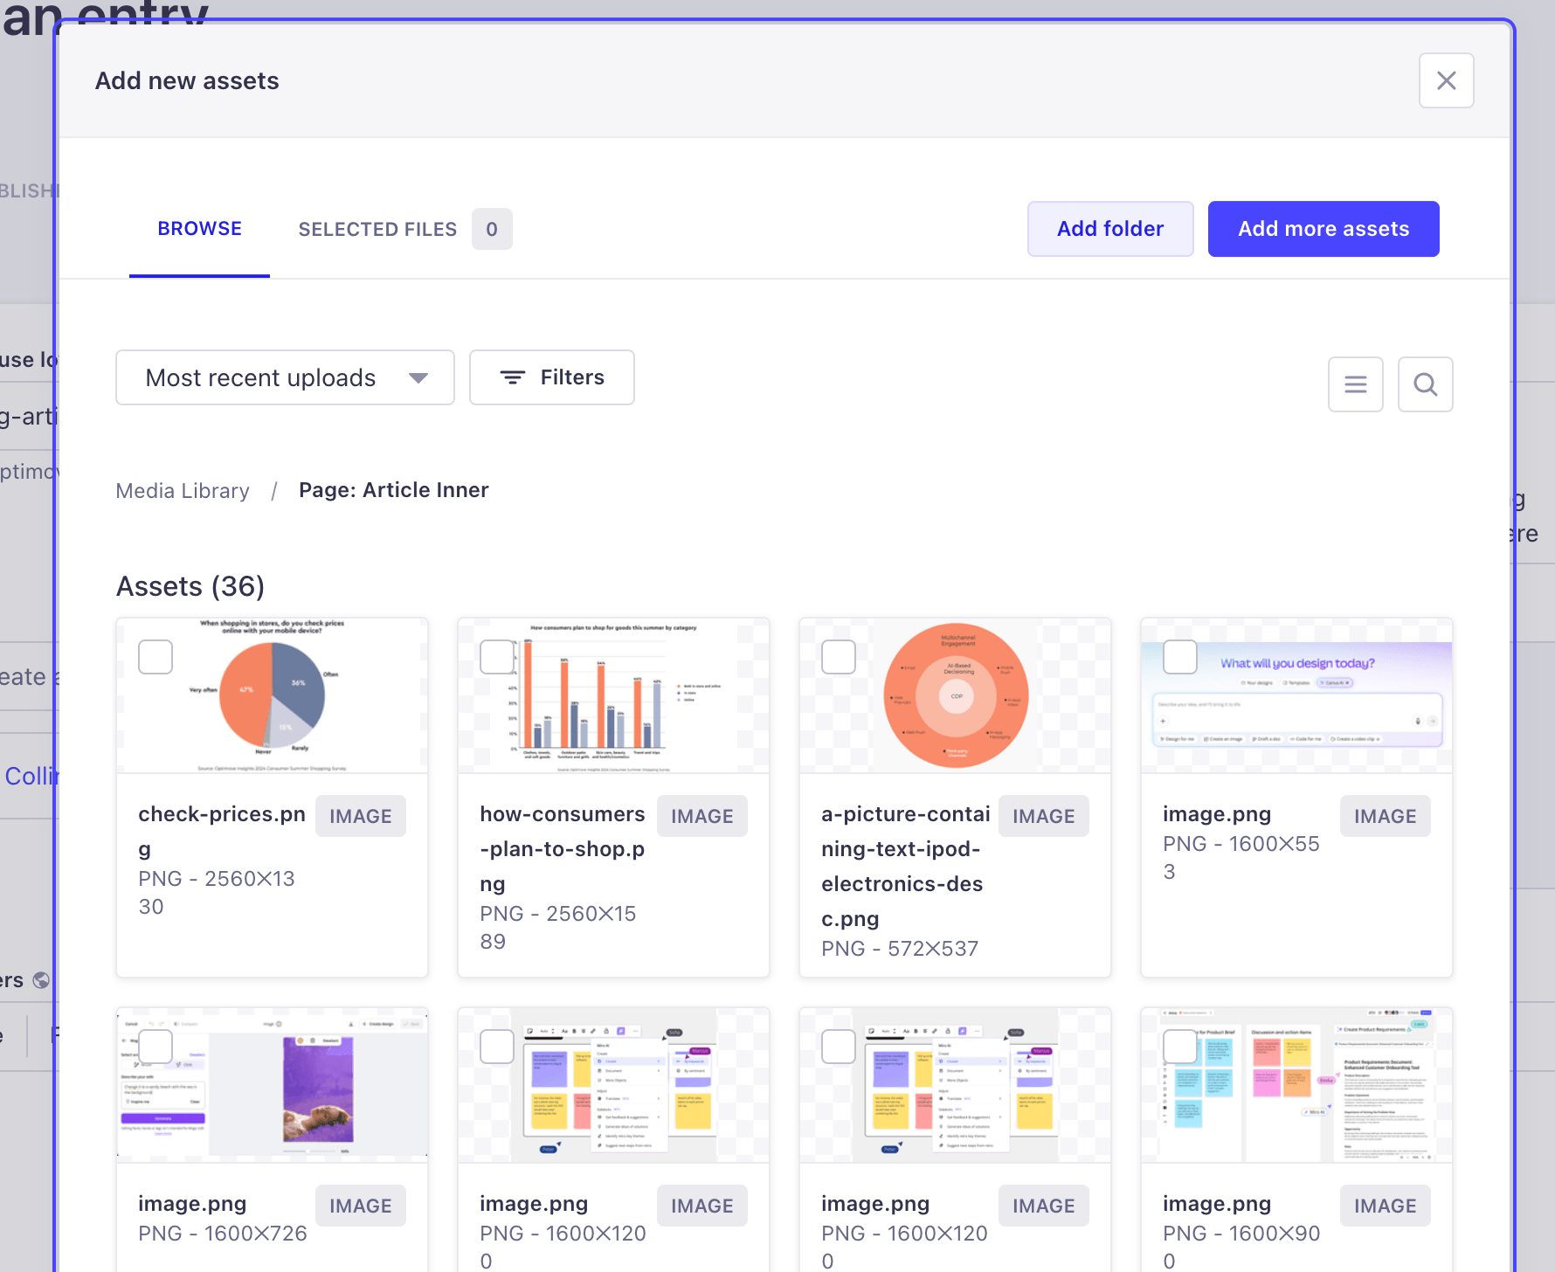
Task: Switch to the Selected Files tab
Action: coord(377,229)
